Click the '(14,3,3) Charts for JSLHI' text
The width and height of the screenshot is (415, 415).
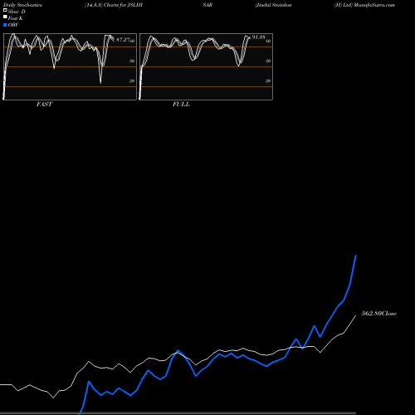[x=114, y=5]
